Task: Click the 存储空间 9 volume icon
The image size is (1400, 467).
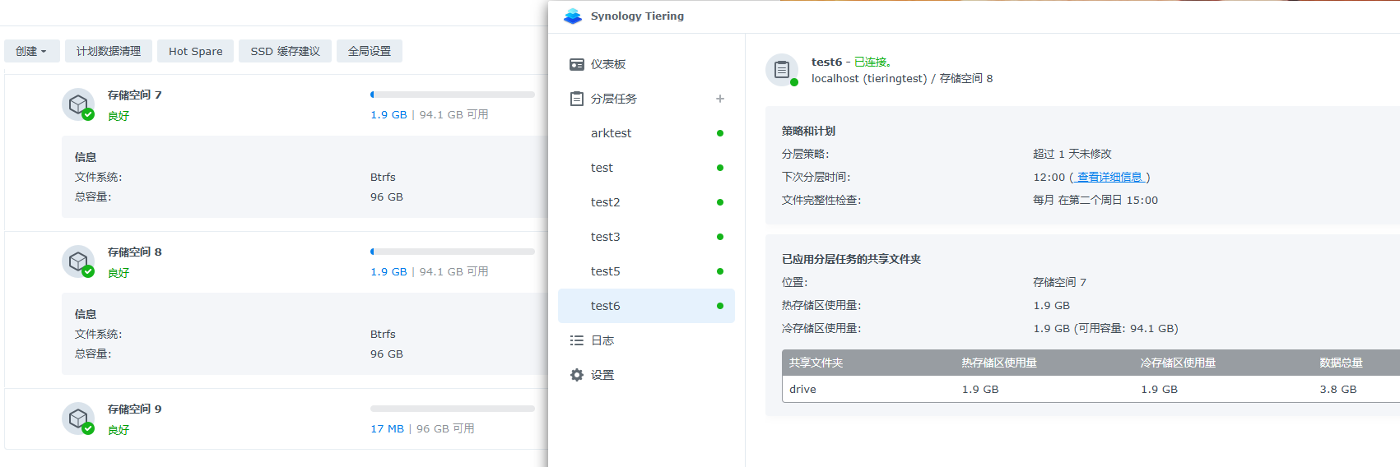Action: tap(78, 418)
